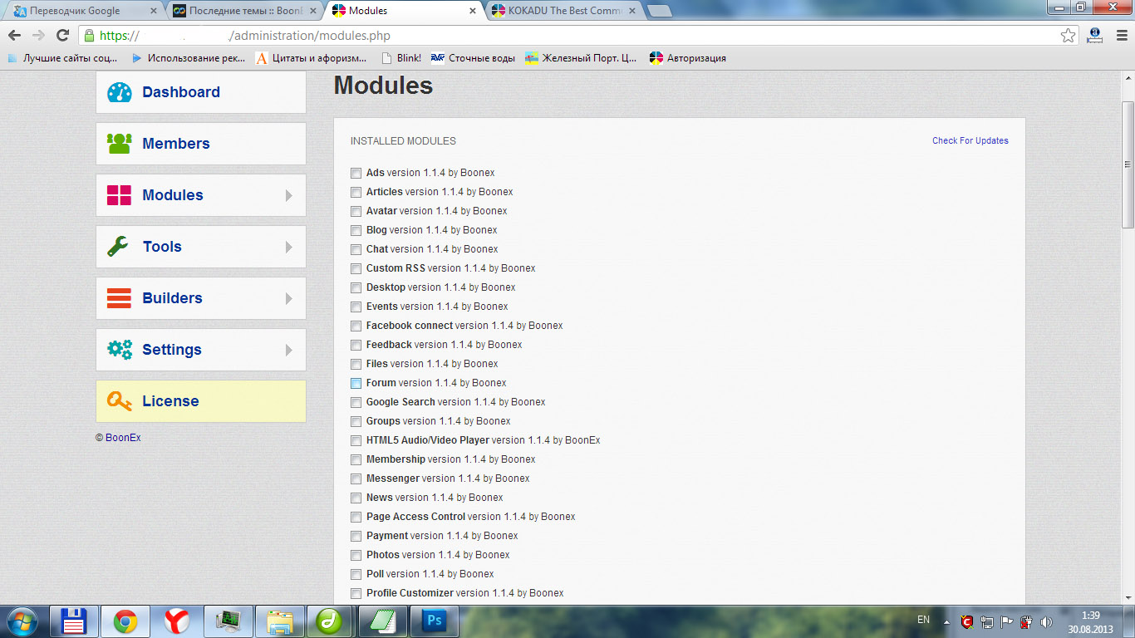This screenshot has width=1135, height=638.
Task: Click the Check For Updates link
Action: click(x=970, y=141)
